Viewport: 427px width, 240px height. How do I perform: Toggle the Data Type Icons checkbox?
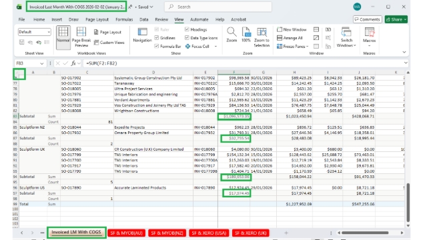(x=187, y=38)
